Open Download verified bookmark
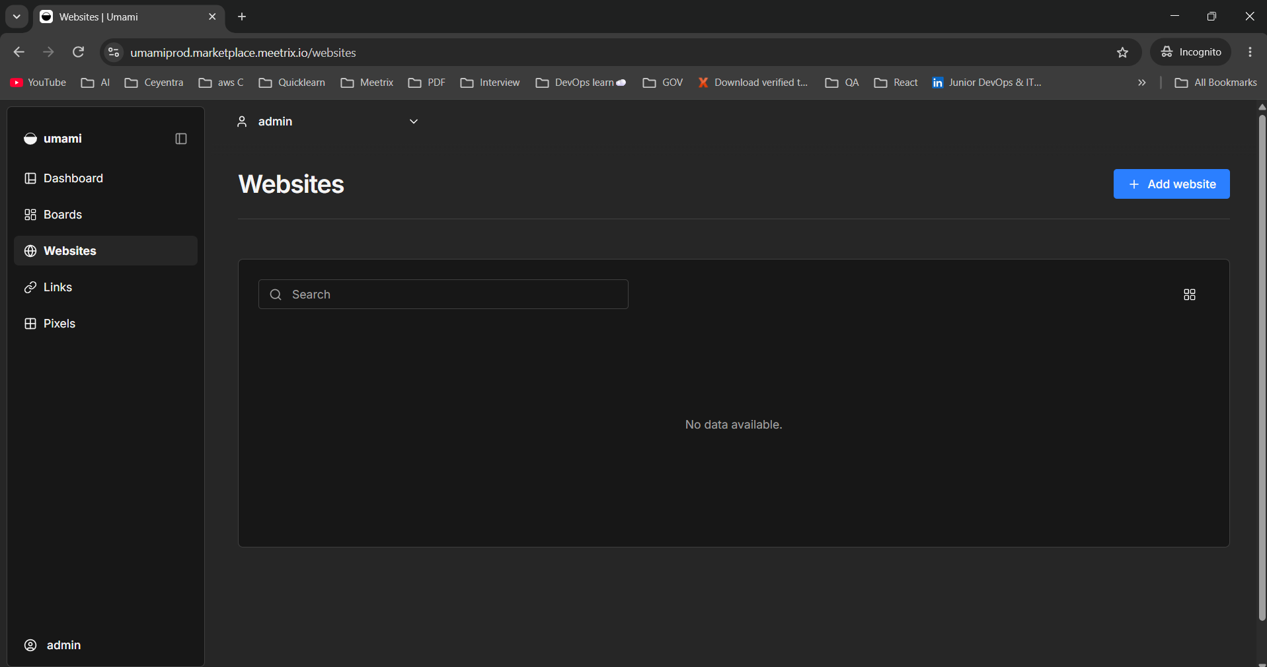 click(753, 83)
